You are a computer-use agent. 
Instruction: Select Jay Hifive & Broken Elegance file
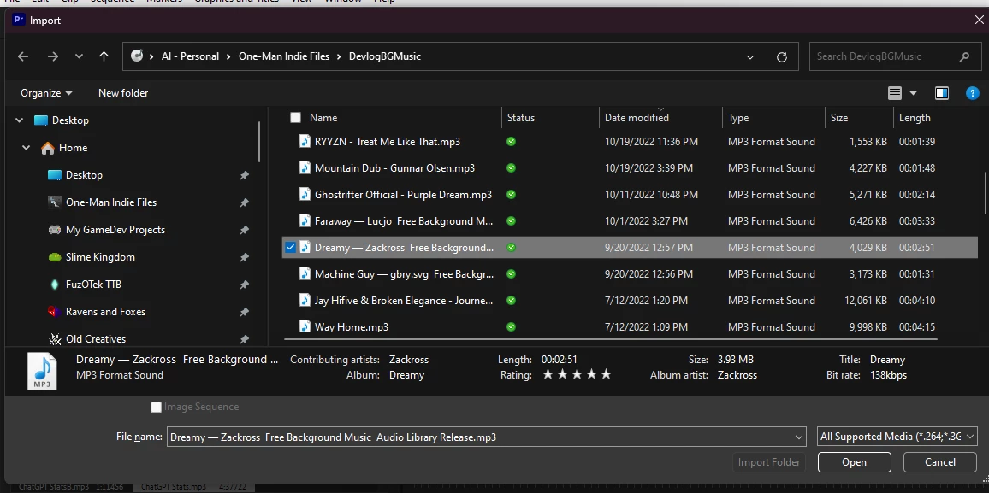[404, 301]
